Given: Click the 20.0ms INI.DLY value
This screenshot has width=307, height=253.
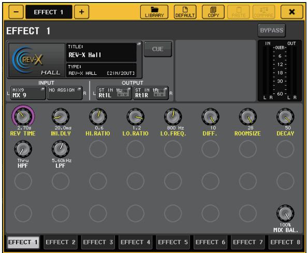Looking at the screenshot, I should 63,128.
